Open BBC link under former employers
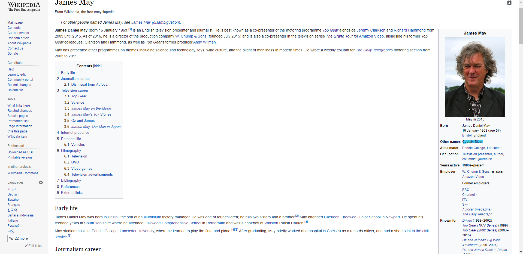 tap(465, 190)
